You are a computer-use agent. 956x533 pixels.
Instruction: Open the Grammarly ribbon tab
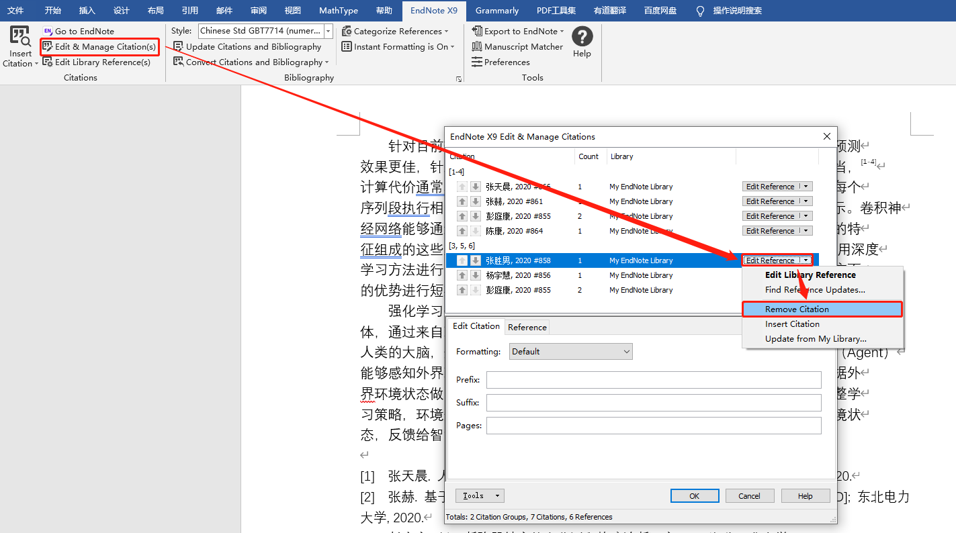tap(497, 11)
